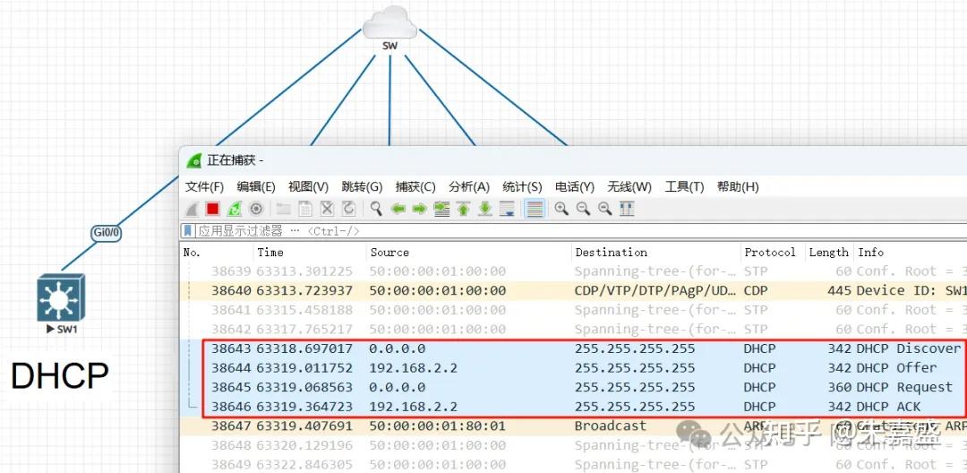Open the 帮助(H) menu
967x473 pixels.
pyautogui.click(x=738, y=187)
